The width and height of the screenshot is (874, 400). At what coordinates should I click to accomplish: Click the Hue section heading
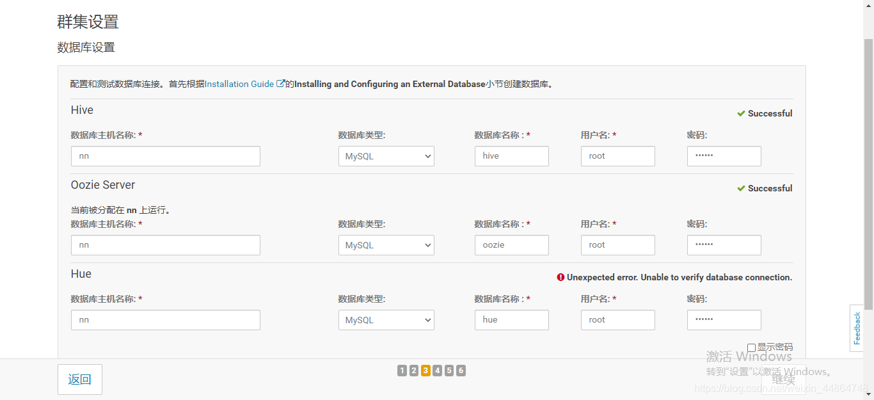(81, 274)
